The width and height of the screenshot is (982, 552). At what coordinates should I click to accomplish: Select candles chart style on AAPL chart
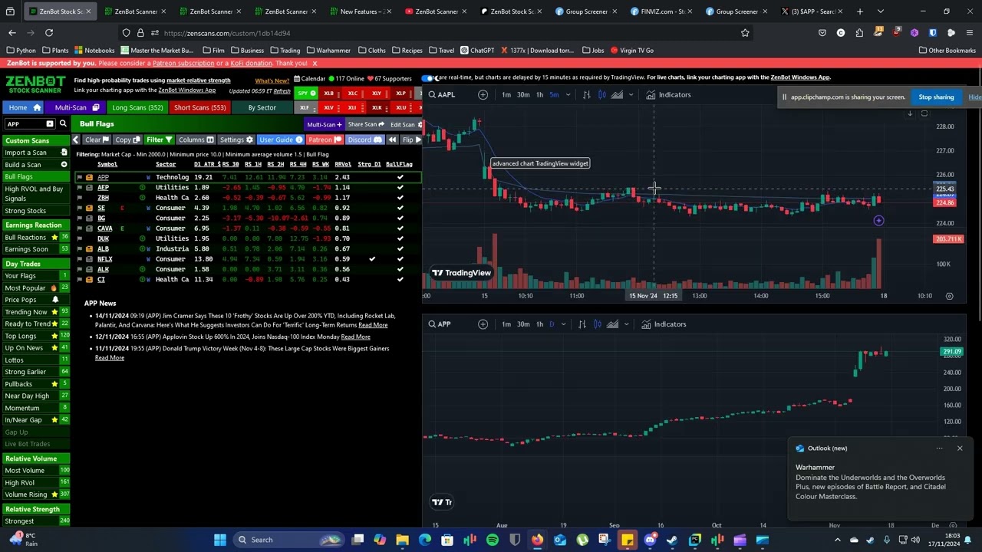(602, 95)
